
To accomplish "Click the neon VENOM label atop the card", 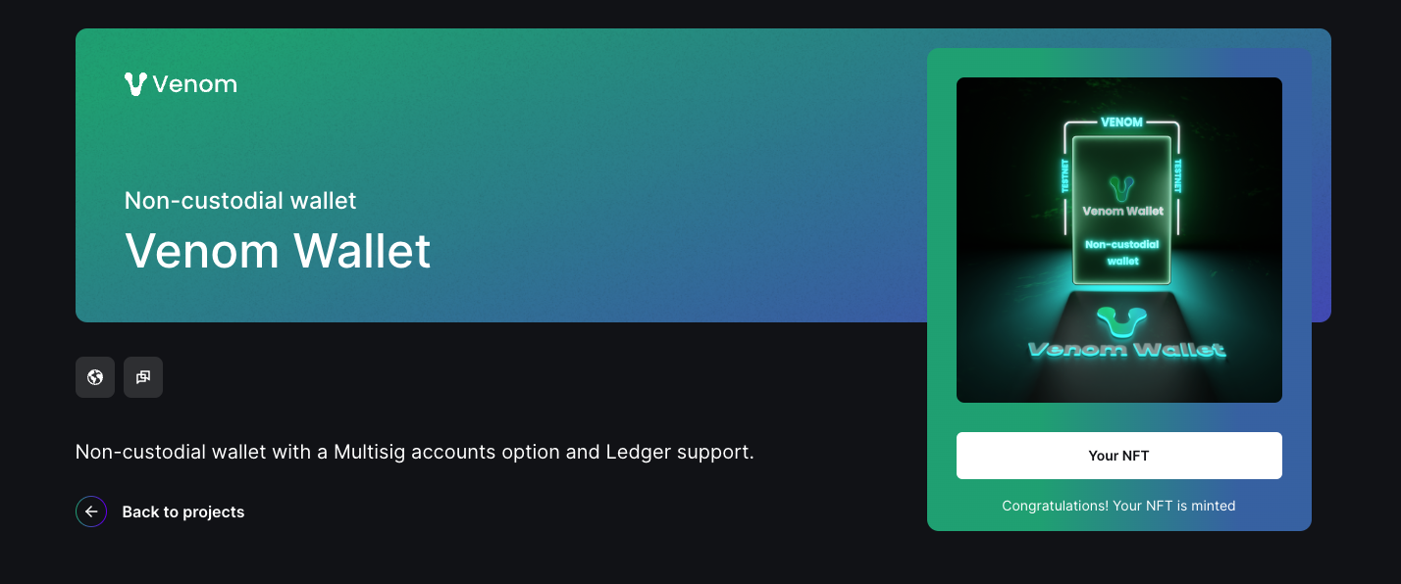I will pos(1121,122).
